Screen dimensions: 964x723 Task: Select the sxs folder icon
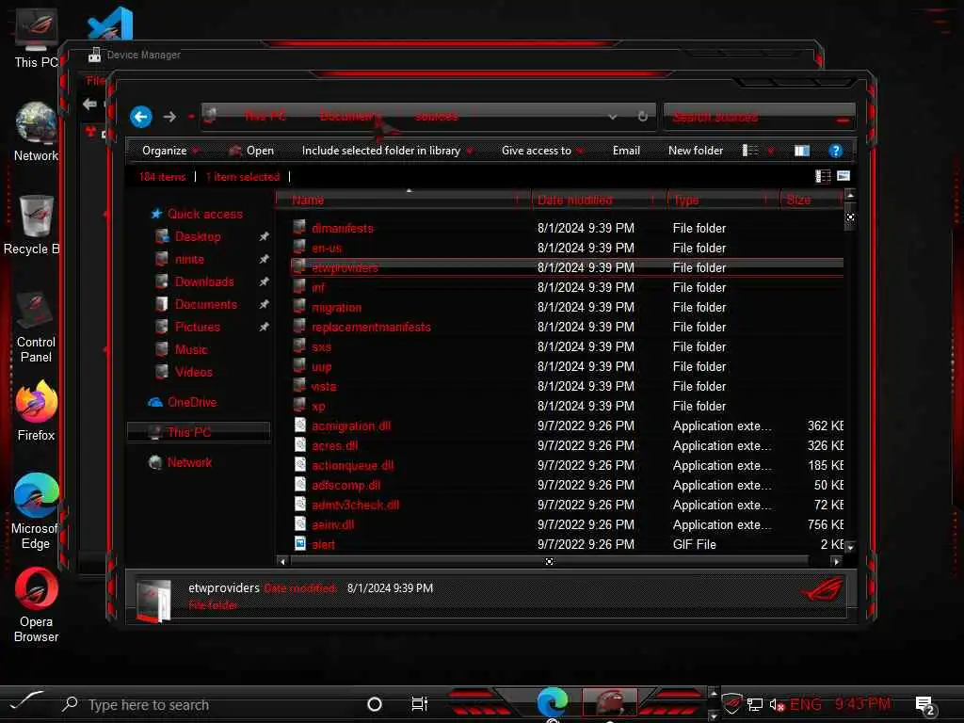[299, 346]
